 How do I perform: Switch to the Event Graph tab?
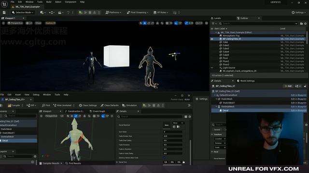(98, 111)
